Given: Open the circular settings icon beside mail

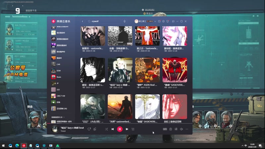Looking at the screenshot, I should [x=163, y=21].
